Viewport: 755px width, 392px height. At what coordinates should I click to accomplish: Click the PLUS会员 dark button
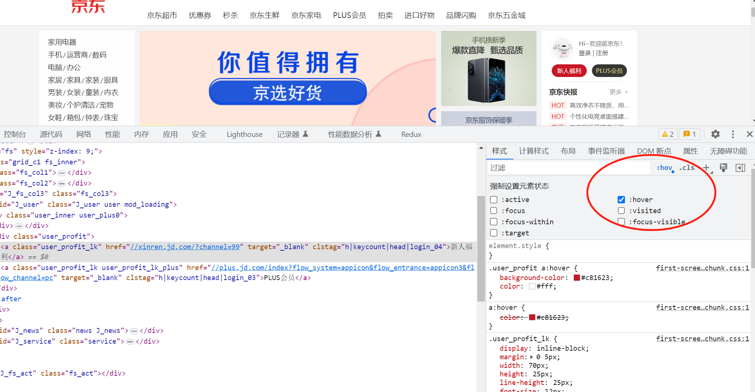tap(609, 71)
